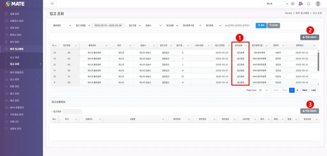Image resolution: width=327 pixels, height=156 pixels.
Task: Open the Page Size dropdown
Action: [264, 90]
